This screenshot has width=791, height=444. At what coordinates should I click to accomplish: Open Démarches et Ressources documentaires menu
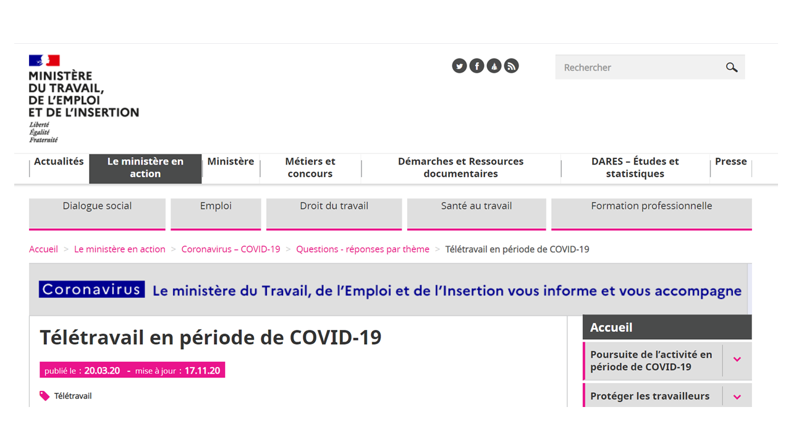460,168
